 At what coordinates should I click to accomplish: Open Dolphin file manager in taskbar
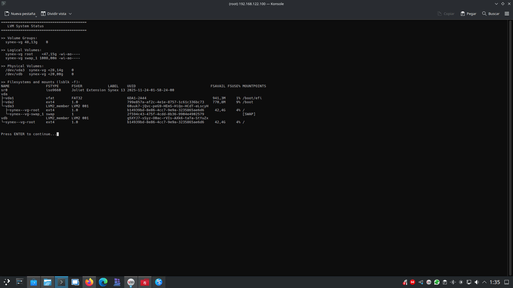(x=48, y=282)
